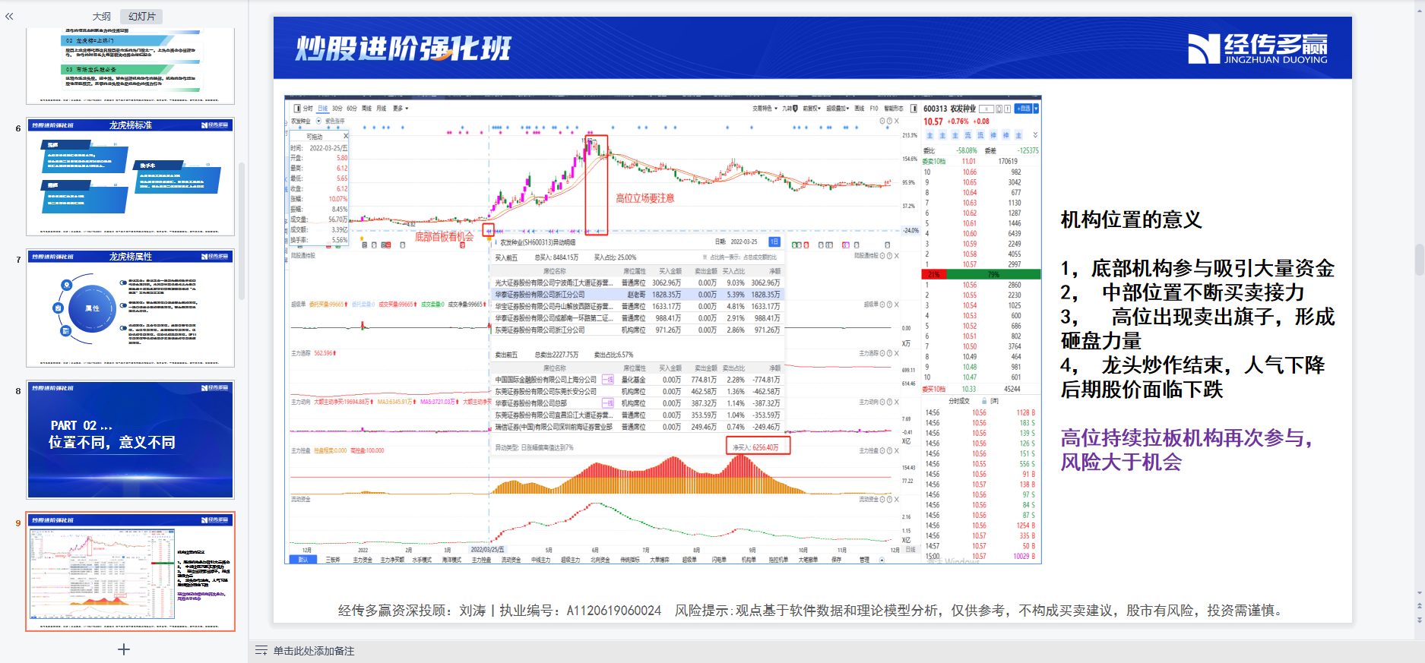The width and height of the screenshot is (1425, 663).
Task: Click the footer 风险提示 disclaimer text
Action: [x=980, y=611]
